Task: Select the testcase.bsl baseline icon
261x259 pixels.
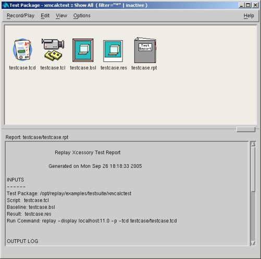Action: pyautogui.click(x=83, y=50)
